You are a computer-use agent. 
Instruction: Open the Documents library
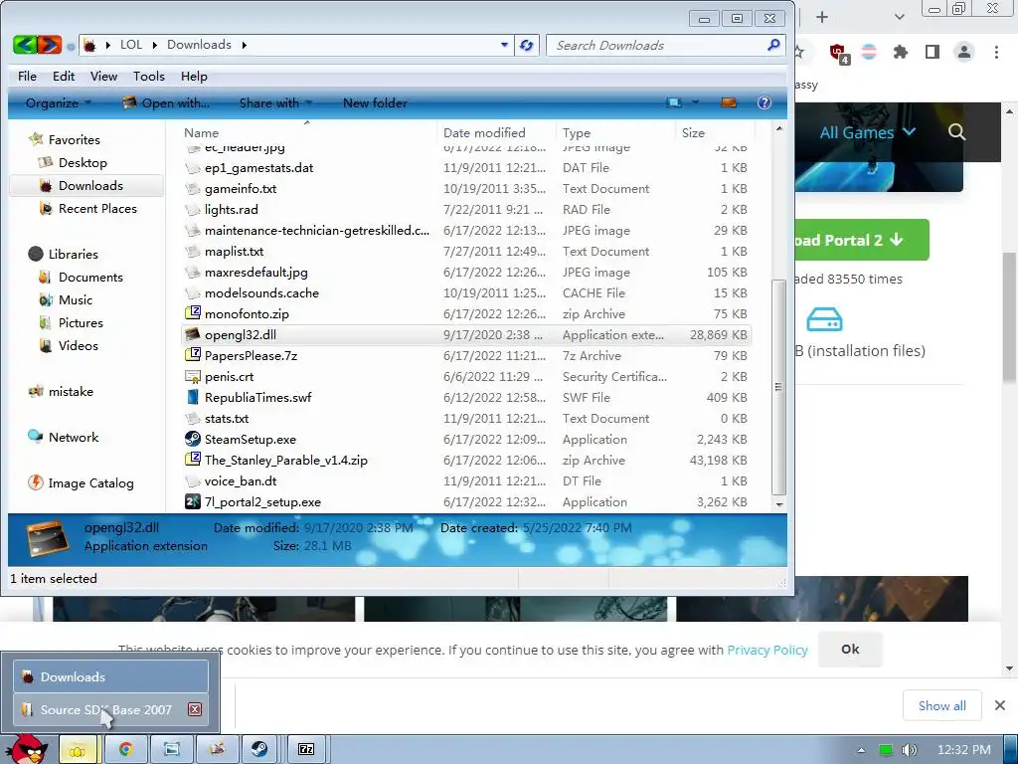90,277
